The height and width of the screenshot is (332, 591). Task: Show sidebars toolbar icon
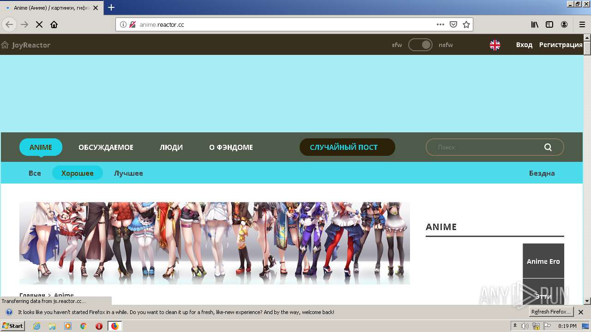[549, 24]
